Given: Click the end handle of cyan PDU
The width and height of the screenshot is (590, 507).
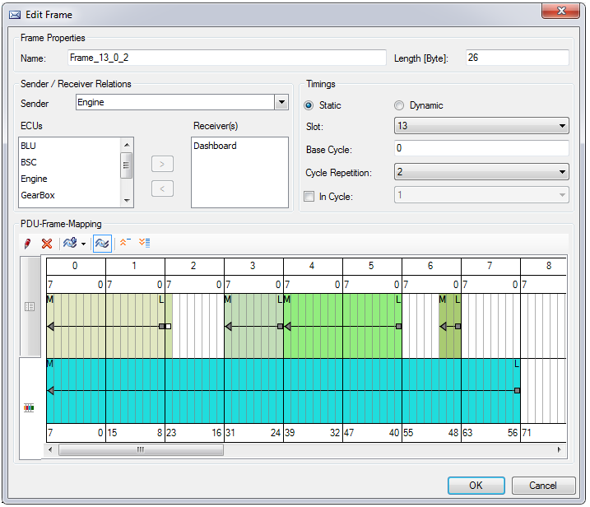Looking at the screenshot, I should coord(517,391).
